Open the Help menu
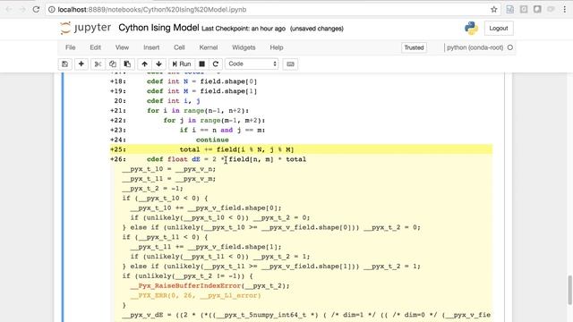Screen dimensions: 573x322 click(x=277, y=47)
